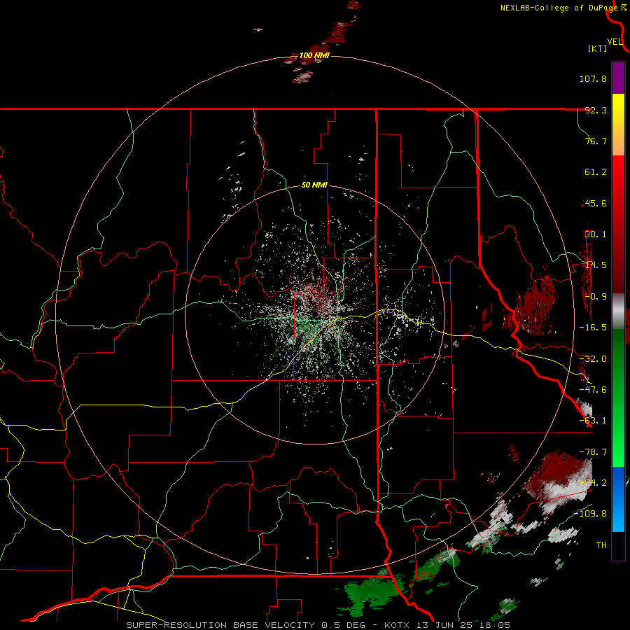
Task: Click the Super-Resolution Base Velocity caption at bottom
Action: coord(318,625)
